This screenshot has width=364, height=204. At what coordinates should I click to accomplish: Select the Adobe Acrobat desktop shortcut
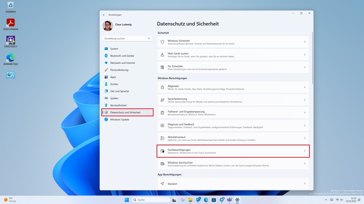click(x=11, y=24)
